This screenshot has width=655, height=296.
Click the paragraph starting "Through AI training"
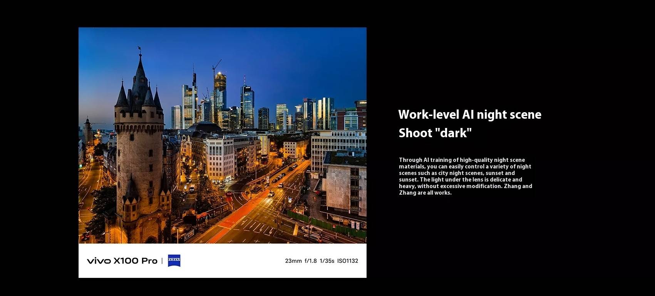pos(466,176)
